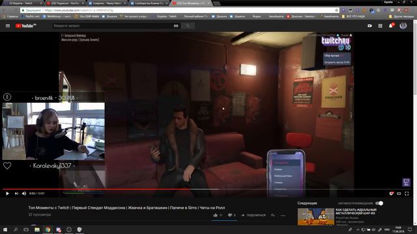This screenshot has height=234, width=417.
Task: Open the upload video camera icon
Action: click(369, 26)
